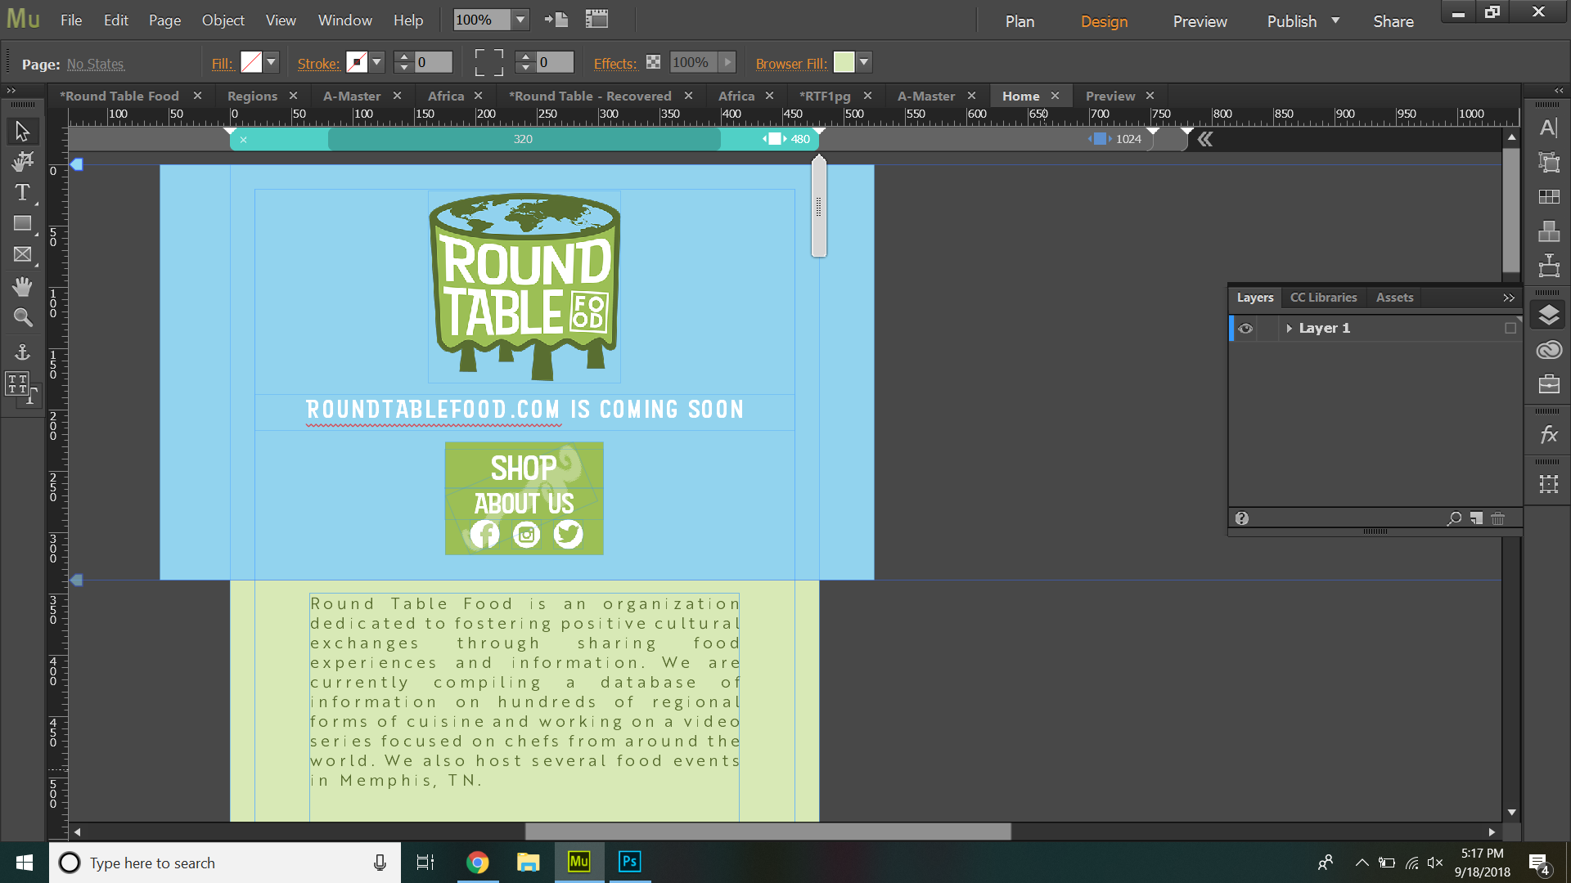The width and height of the screenshot is (1571, 883).
Task: Open the Stroke color dropdown arrow
Action: pyautogui.click(x=377, y=62)
